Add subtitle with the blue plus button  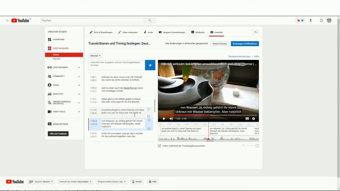pyautogui.click(x=150, y=65)
